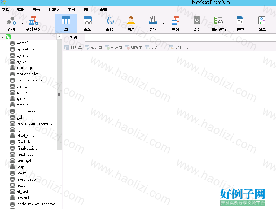Viewport: 276px width, 209px height.
Task: Select the driver database
Action: (x=22, y=92)
